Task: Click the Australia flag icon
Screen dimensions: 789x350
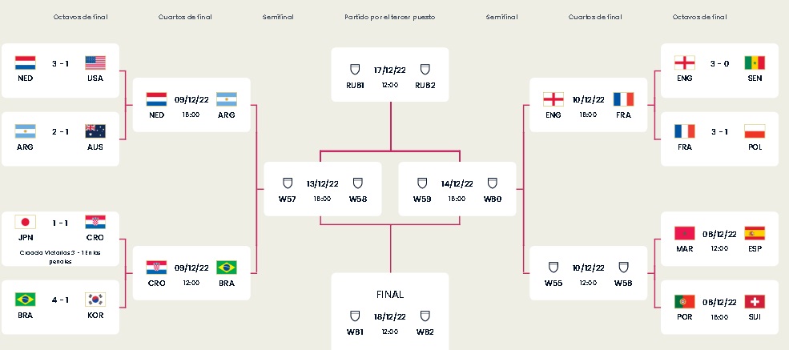Action: coord(95,131)
